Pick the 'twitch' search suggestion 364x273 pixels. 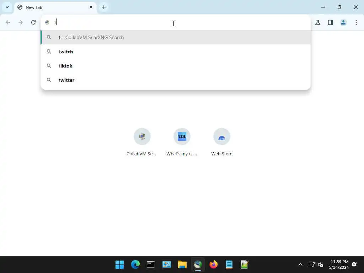(176, 52)
